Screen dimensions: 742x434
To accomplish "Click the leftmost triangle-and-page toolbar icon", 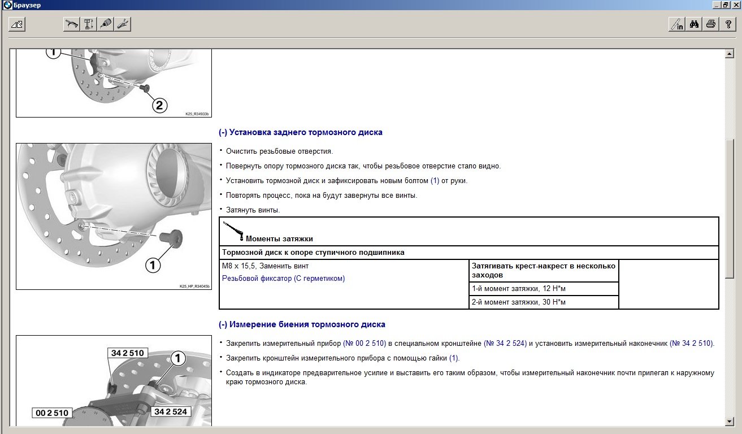I will 18,24.
